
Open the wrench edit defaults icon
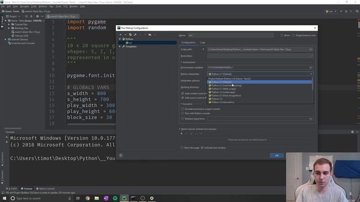tap(135, 35)
